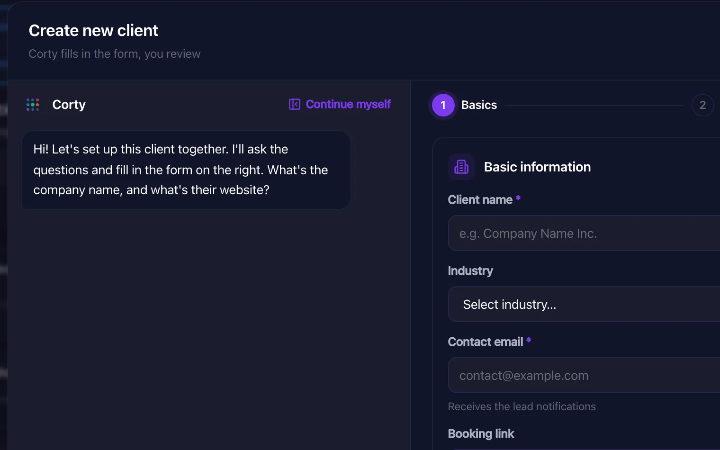Click the 'Corty' assistant name
The height and width of the screenshot is (450, 720).
[69, 105]
